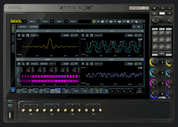Viewport: 178px width, 127px height.
Task: Toggle TX3 Stopped run state in panel
Action: pyautogui.click(x=65, y=64)
